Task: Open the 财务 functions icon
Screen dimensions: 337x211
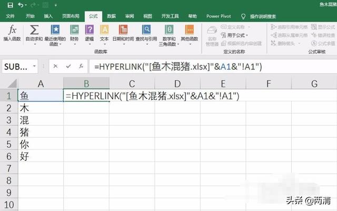Action: click(74, 29)
